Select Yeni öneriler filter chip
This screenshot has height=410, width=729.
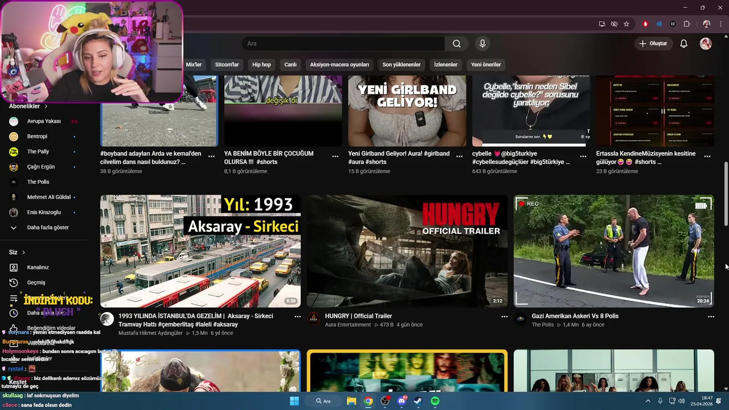click(486, 64)
